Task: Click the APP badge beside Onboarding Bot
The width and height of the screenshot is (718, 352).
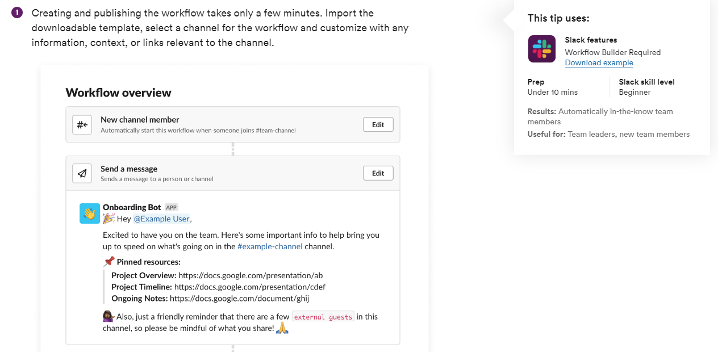Action: 172,207
